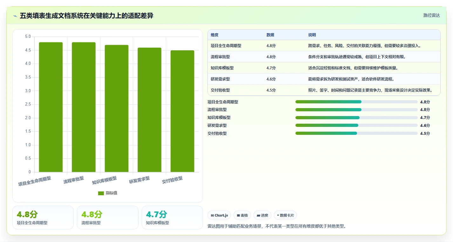Click the description starting 能将需求拆为研发
The width and height of the screenshot is (453, 242).
pyautogui.click(x=351, y=79)
